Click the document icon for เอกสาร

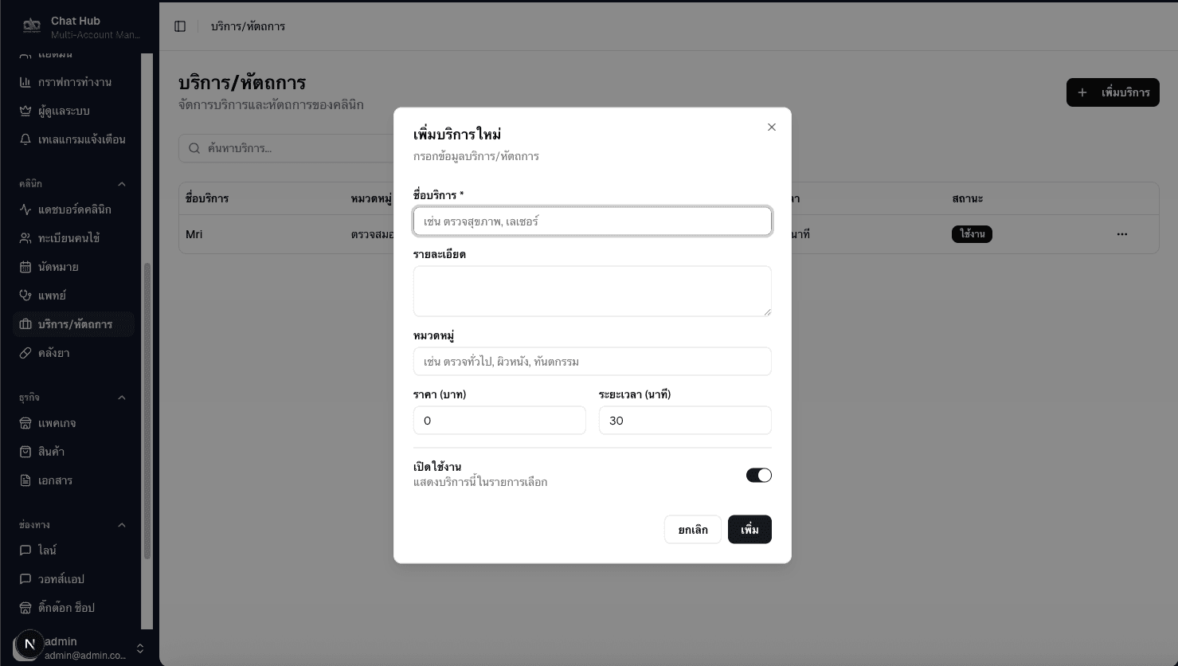25,480
